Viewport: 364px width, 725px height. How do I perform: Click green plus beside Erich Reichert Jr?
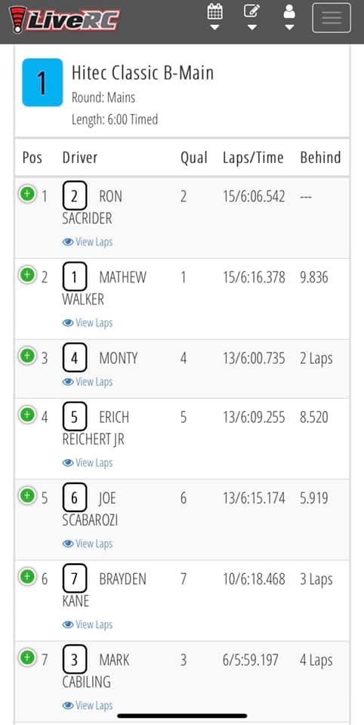pyautogui.click(x=27, y=415)
